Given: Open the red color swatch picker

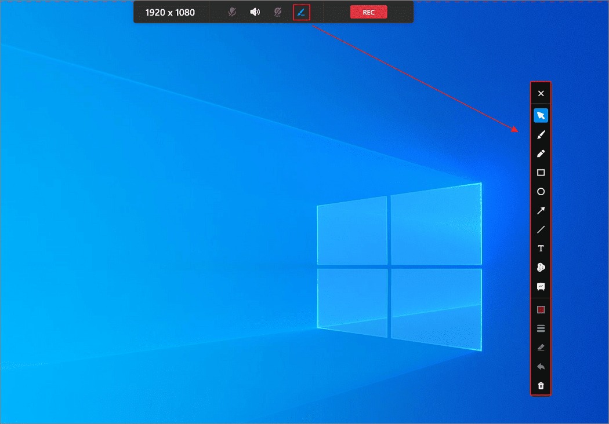Looking at the screenshot, I should [541, 309].
